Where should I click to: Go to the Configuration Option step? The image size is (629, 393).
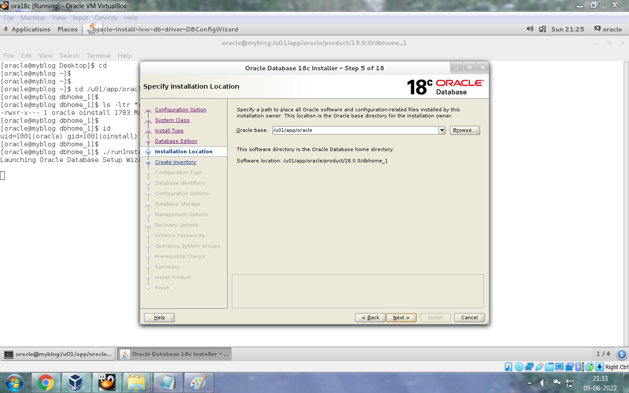[180, 110]
